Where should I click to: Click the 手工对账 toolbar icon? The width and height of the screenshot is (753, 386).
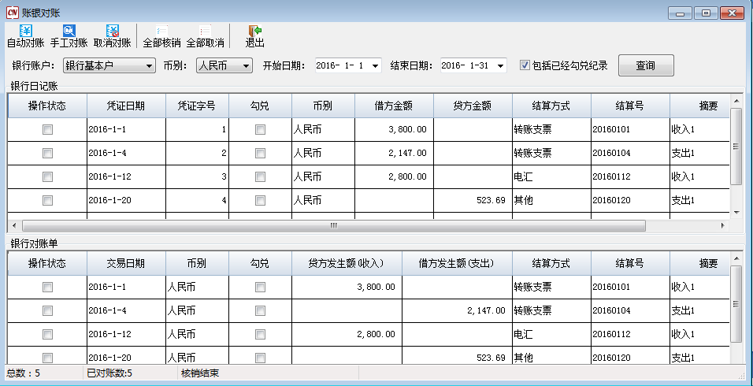69,32
